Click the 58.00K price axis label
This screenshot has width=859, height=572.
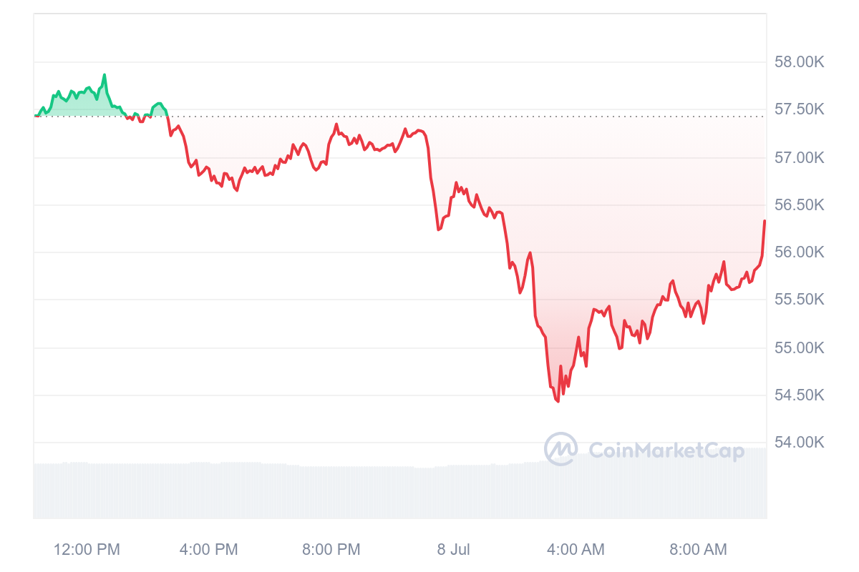pyautogui.click(x=800, y=62)
